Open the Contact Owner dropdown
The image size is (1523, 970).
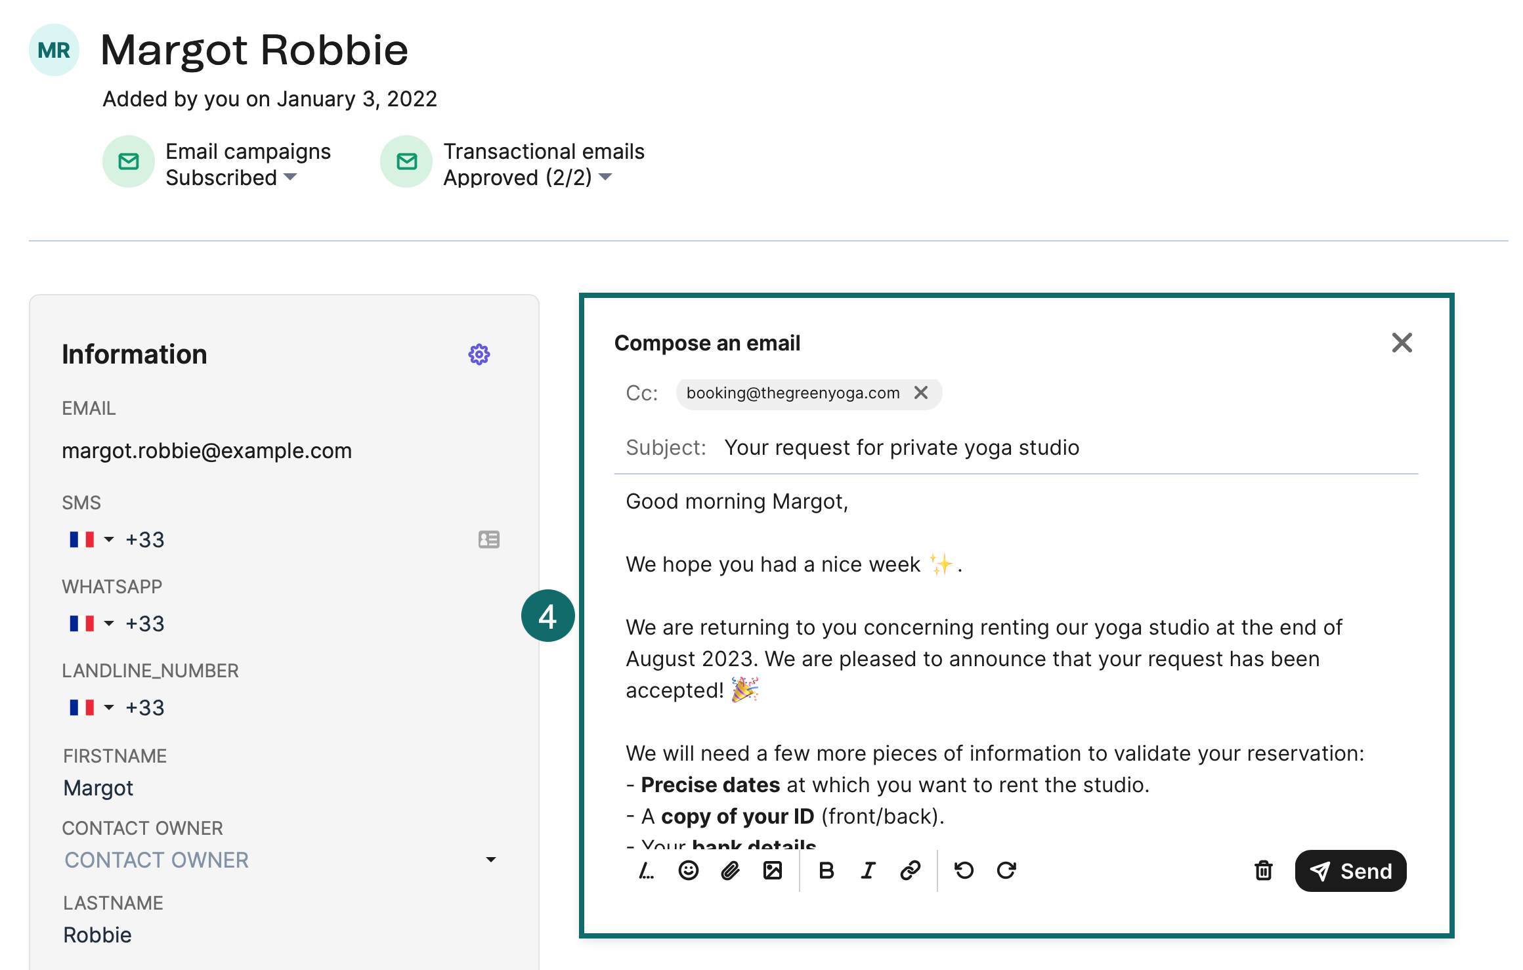click(490, 858)
